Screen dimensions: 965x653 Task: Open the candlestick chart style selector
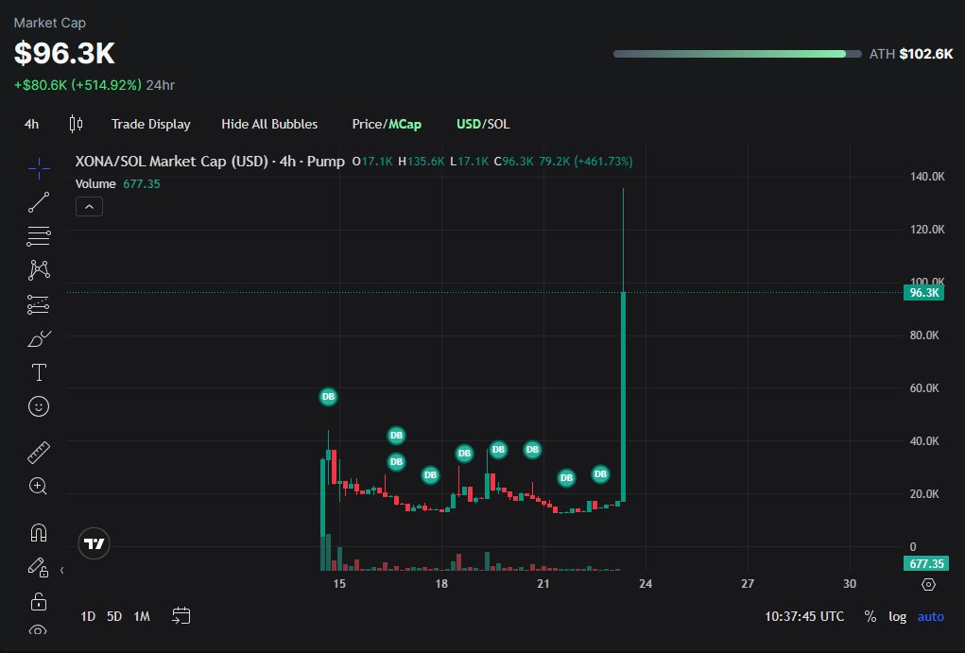pyautogui.click(x=76, y=124)
